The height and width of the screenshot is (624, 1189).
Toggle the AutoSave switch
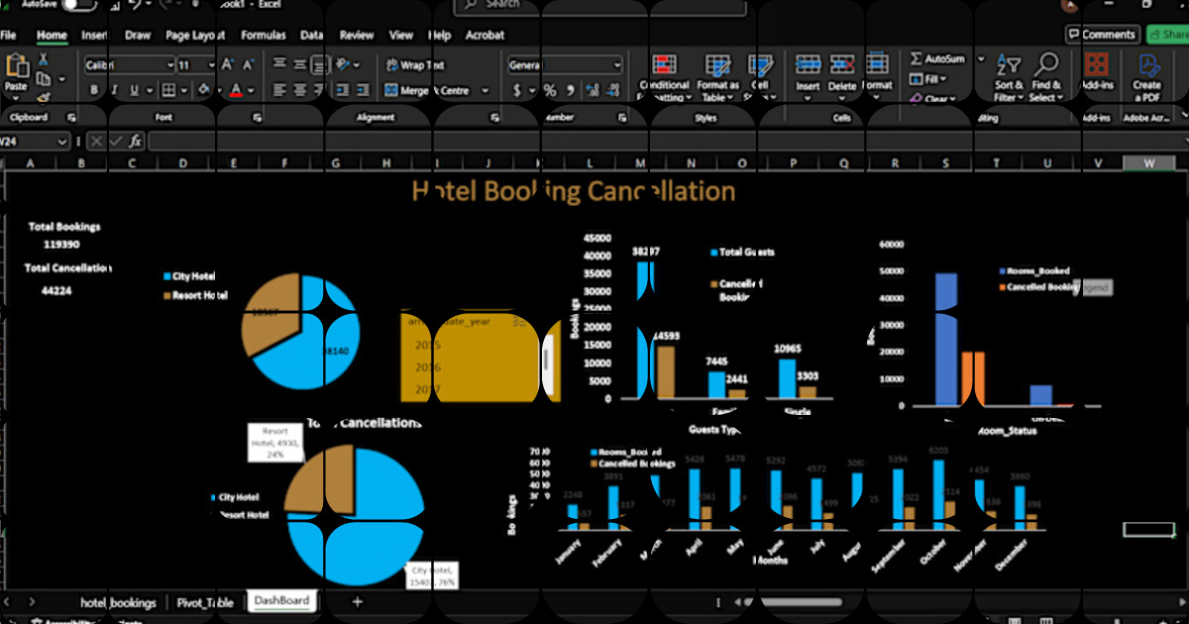(79, 5)
